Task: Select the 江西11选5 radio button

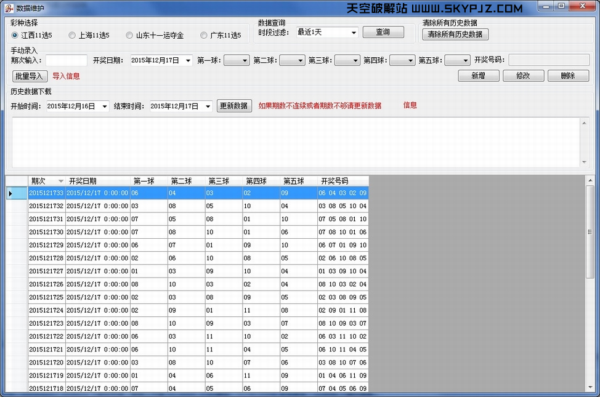Action: (x=15, y=36)
